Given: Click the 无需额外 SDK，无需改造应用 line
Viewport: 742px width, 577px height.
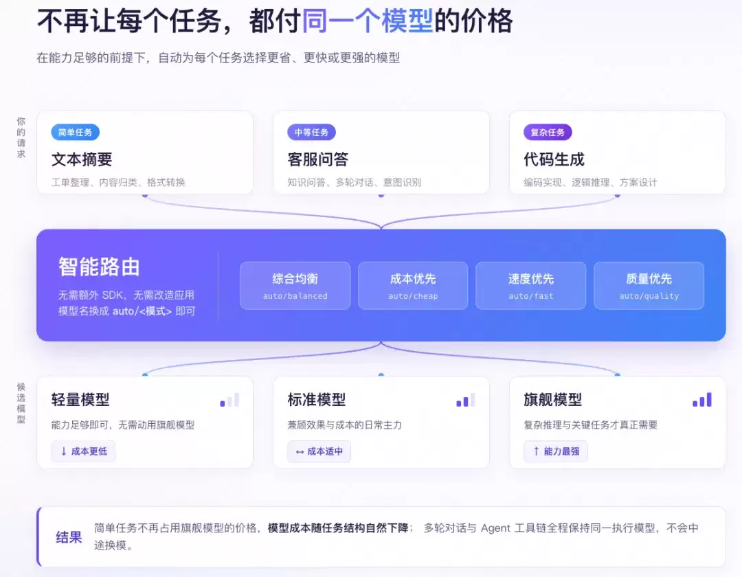Looking at the screenshot, I should [x=126, y=295].
